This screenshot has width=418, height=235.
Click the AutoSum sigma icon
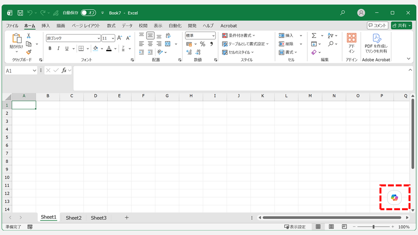pos(314,35)
